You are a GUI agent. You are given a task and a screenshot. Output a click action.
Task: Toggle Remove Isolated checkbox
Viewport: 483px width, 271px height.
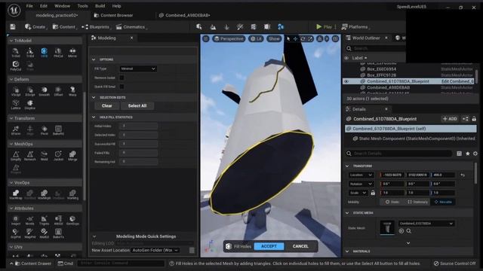pyautogui.click(x=122, y=78)
